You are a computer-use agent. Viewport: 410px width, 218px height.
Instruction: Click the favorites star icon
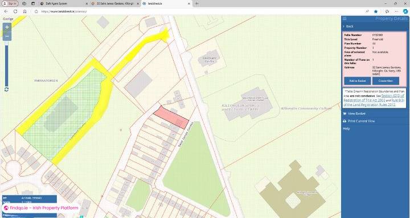376,11
